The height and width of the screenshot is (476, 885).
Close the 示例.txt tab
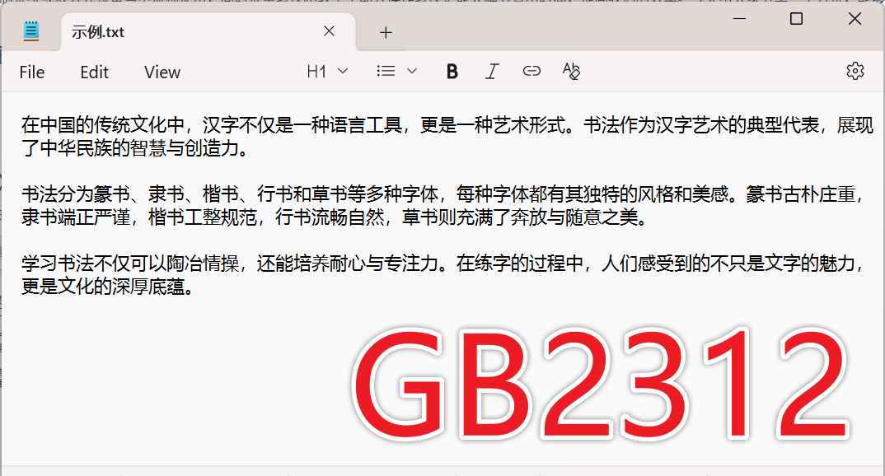(x=329, y=31)
